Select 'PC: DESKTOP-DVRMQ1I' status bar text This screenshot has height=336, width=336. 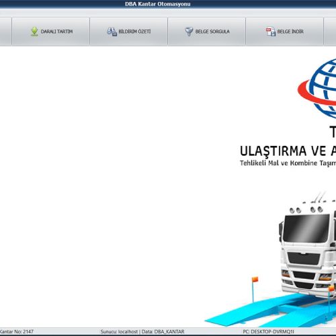268,331
